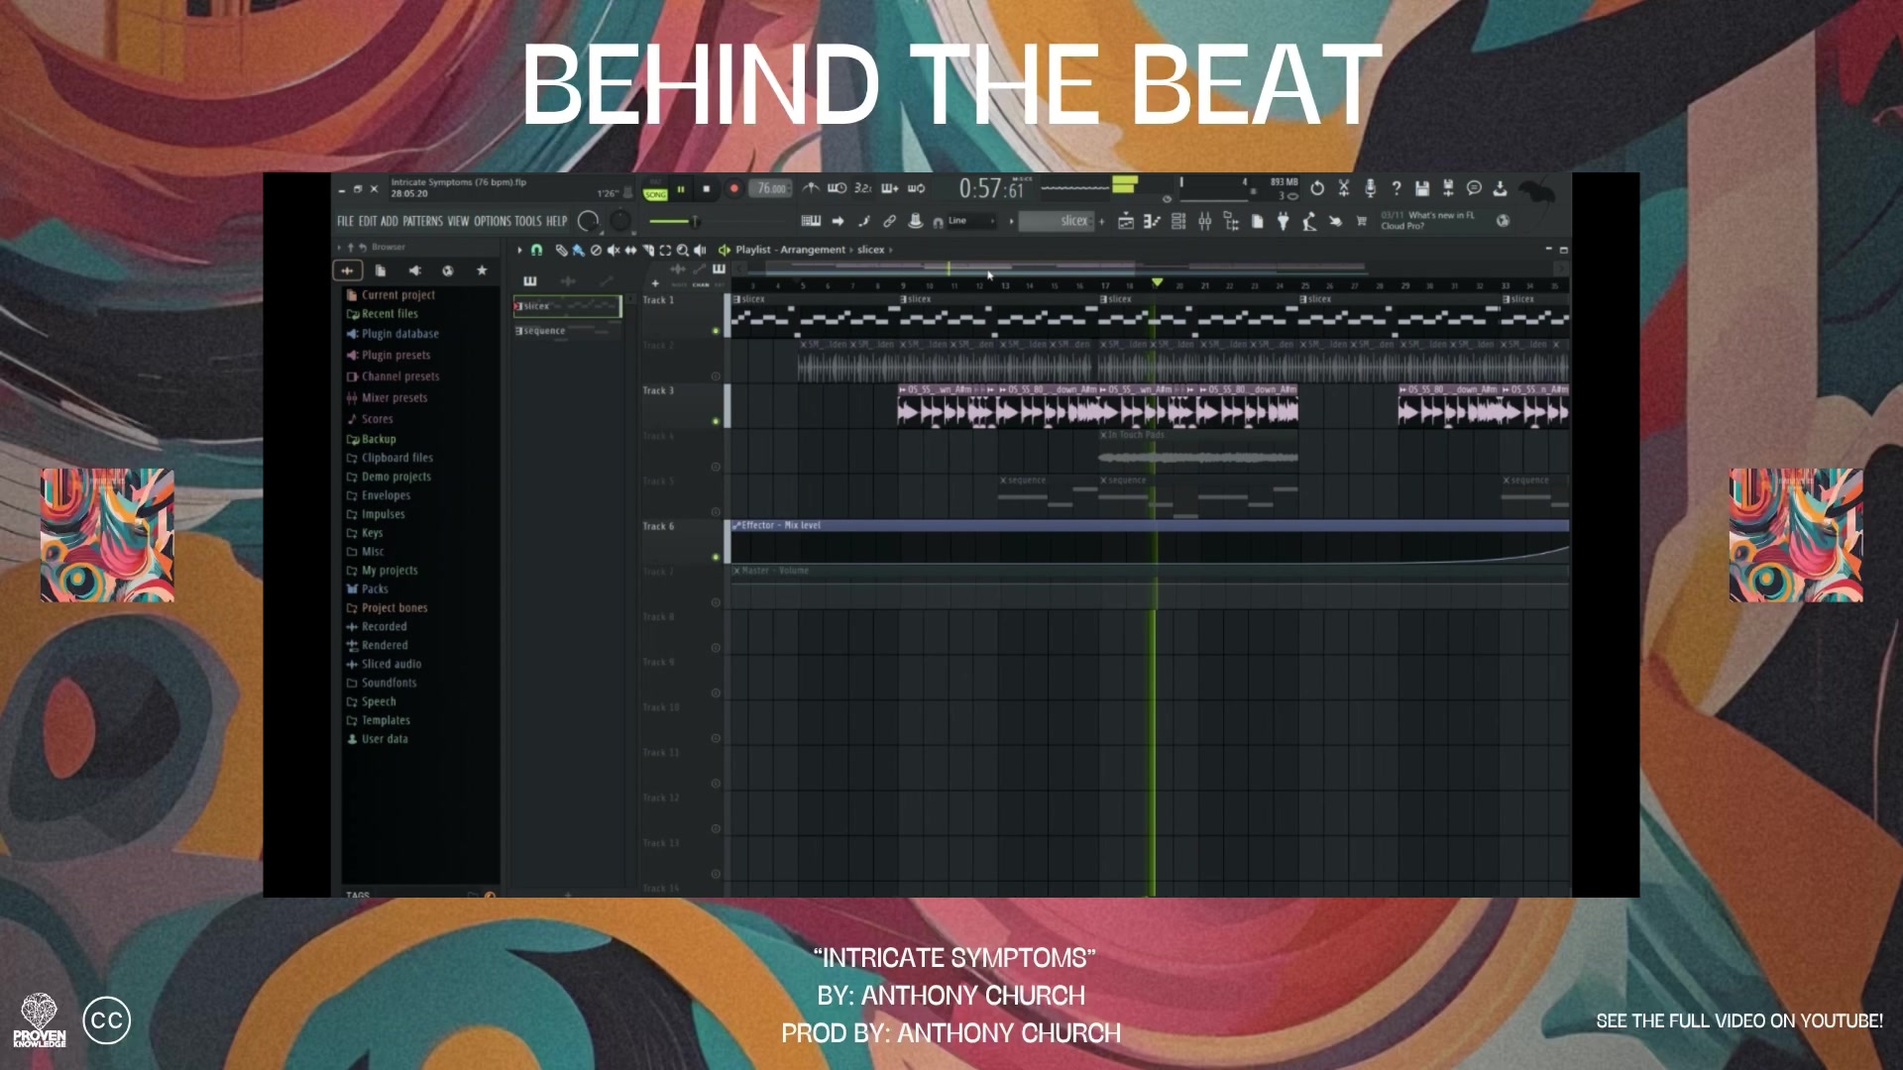The image size is (1903, 1070).
Task: Select the Slice tool in playlist
Action: [648, 251]
